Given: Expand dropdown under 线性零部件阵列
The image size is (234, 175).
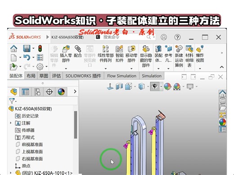Looking at the screenshot, I should pos(106,68).
